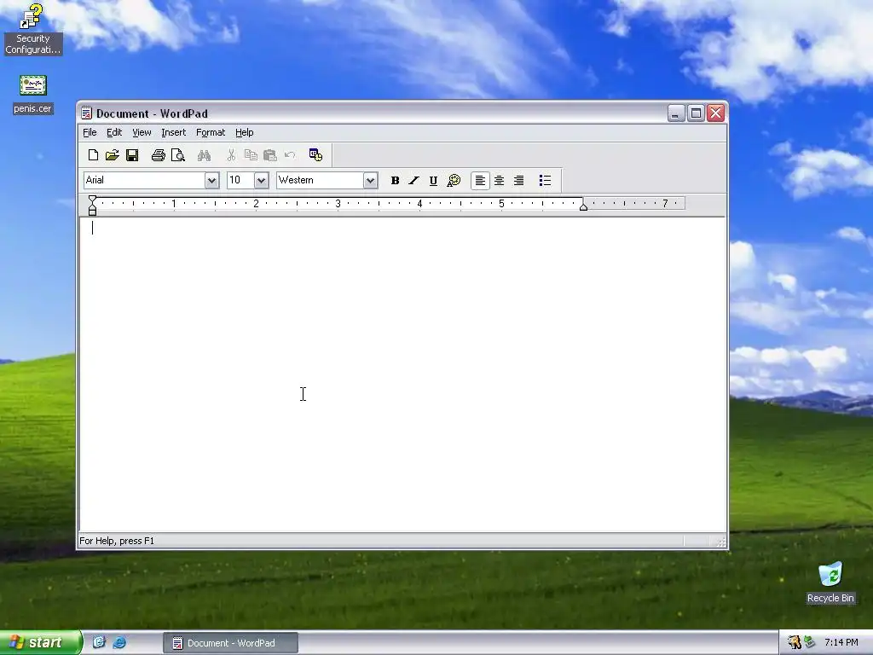
Task: Click the first system tray icon
Action: (x=795, y=643)
